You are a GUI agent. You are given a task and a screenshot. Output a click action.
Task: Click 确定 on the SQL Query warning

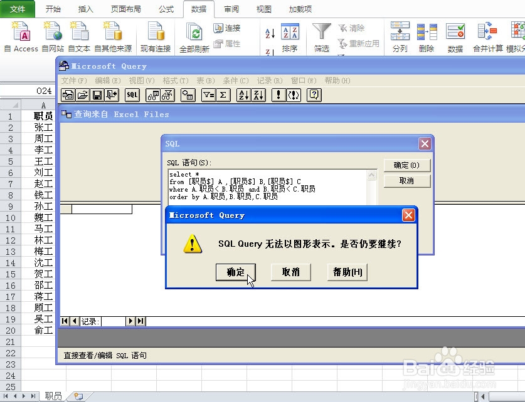point(235,272)
